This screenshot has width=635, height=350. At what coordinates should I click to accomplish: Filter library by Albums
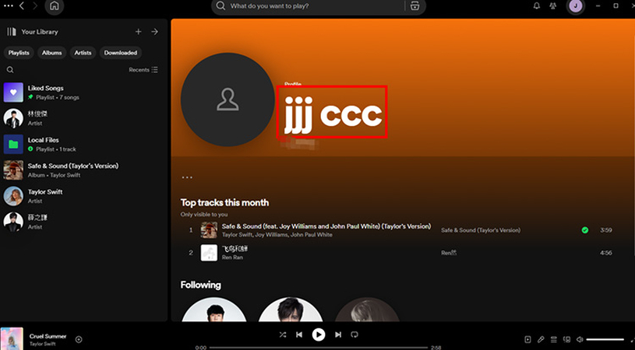(52, 53)
